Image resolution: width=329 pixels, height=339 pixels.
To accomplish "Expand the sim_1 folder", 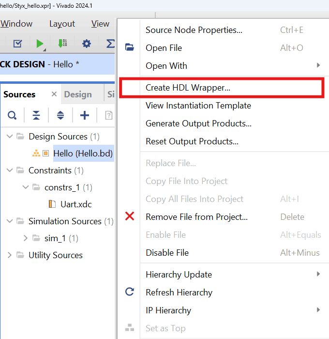I will point(26,238).
